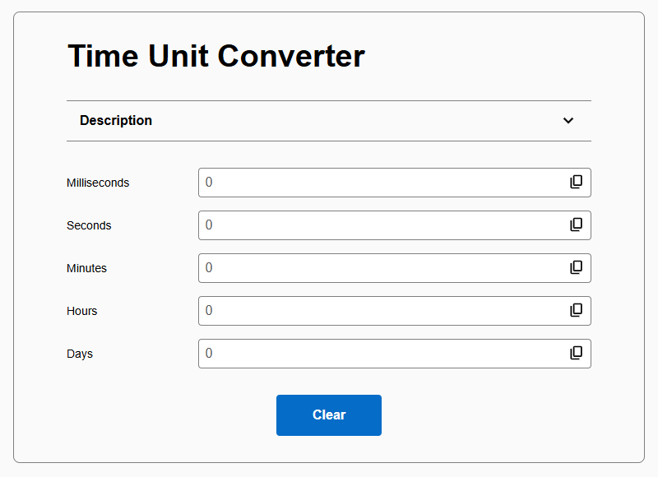
Task: Click the copy icon beside Milliseconds
Action: [576, 183]
